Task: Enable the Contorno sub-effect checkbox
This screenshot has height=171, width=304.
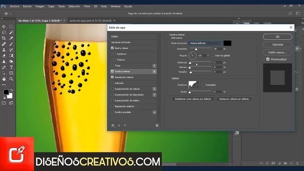Action: coord(114,54)
